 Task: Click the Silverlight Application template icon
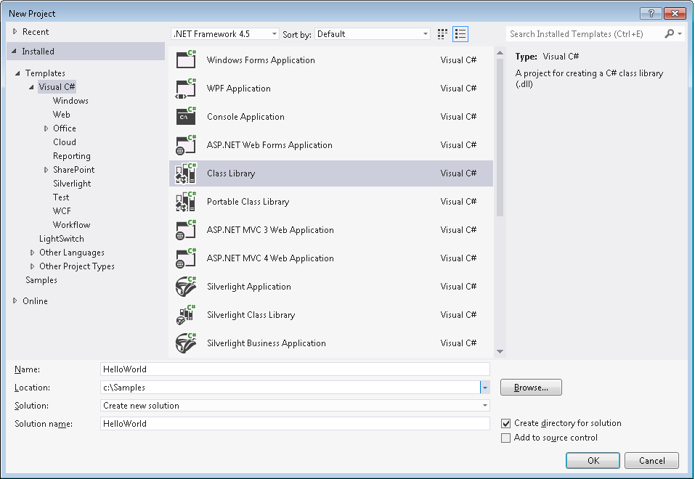click(186, 287)
